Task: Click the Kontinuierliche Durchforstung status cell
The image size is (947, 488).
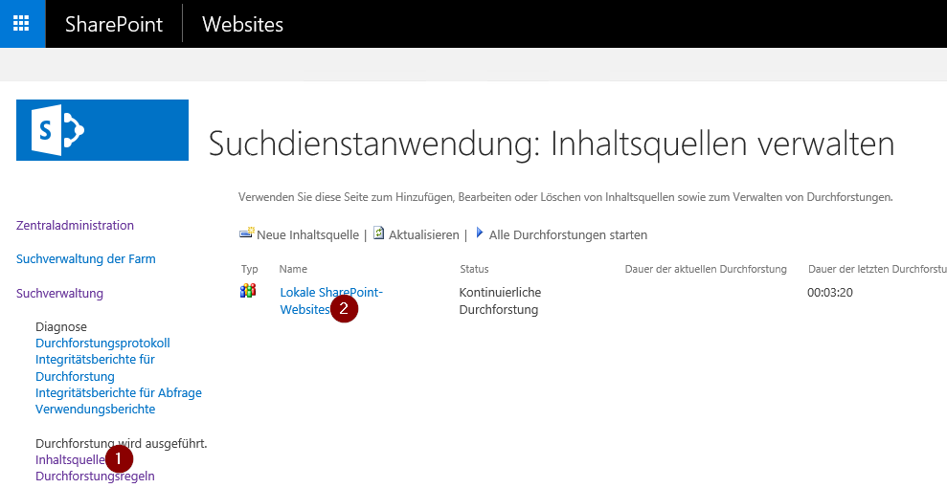Action: pyautogui.click(x=500, y=300)
